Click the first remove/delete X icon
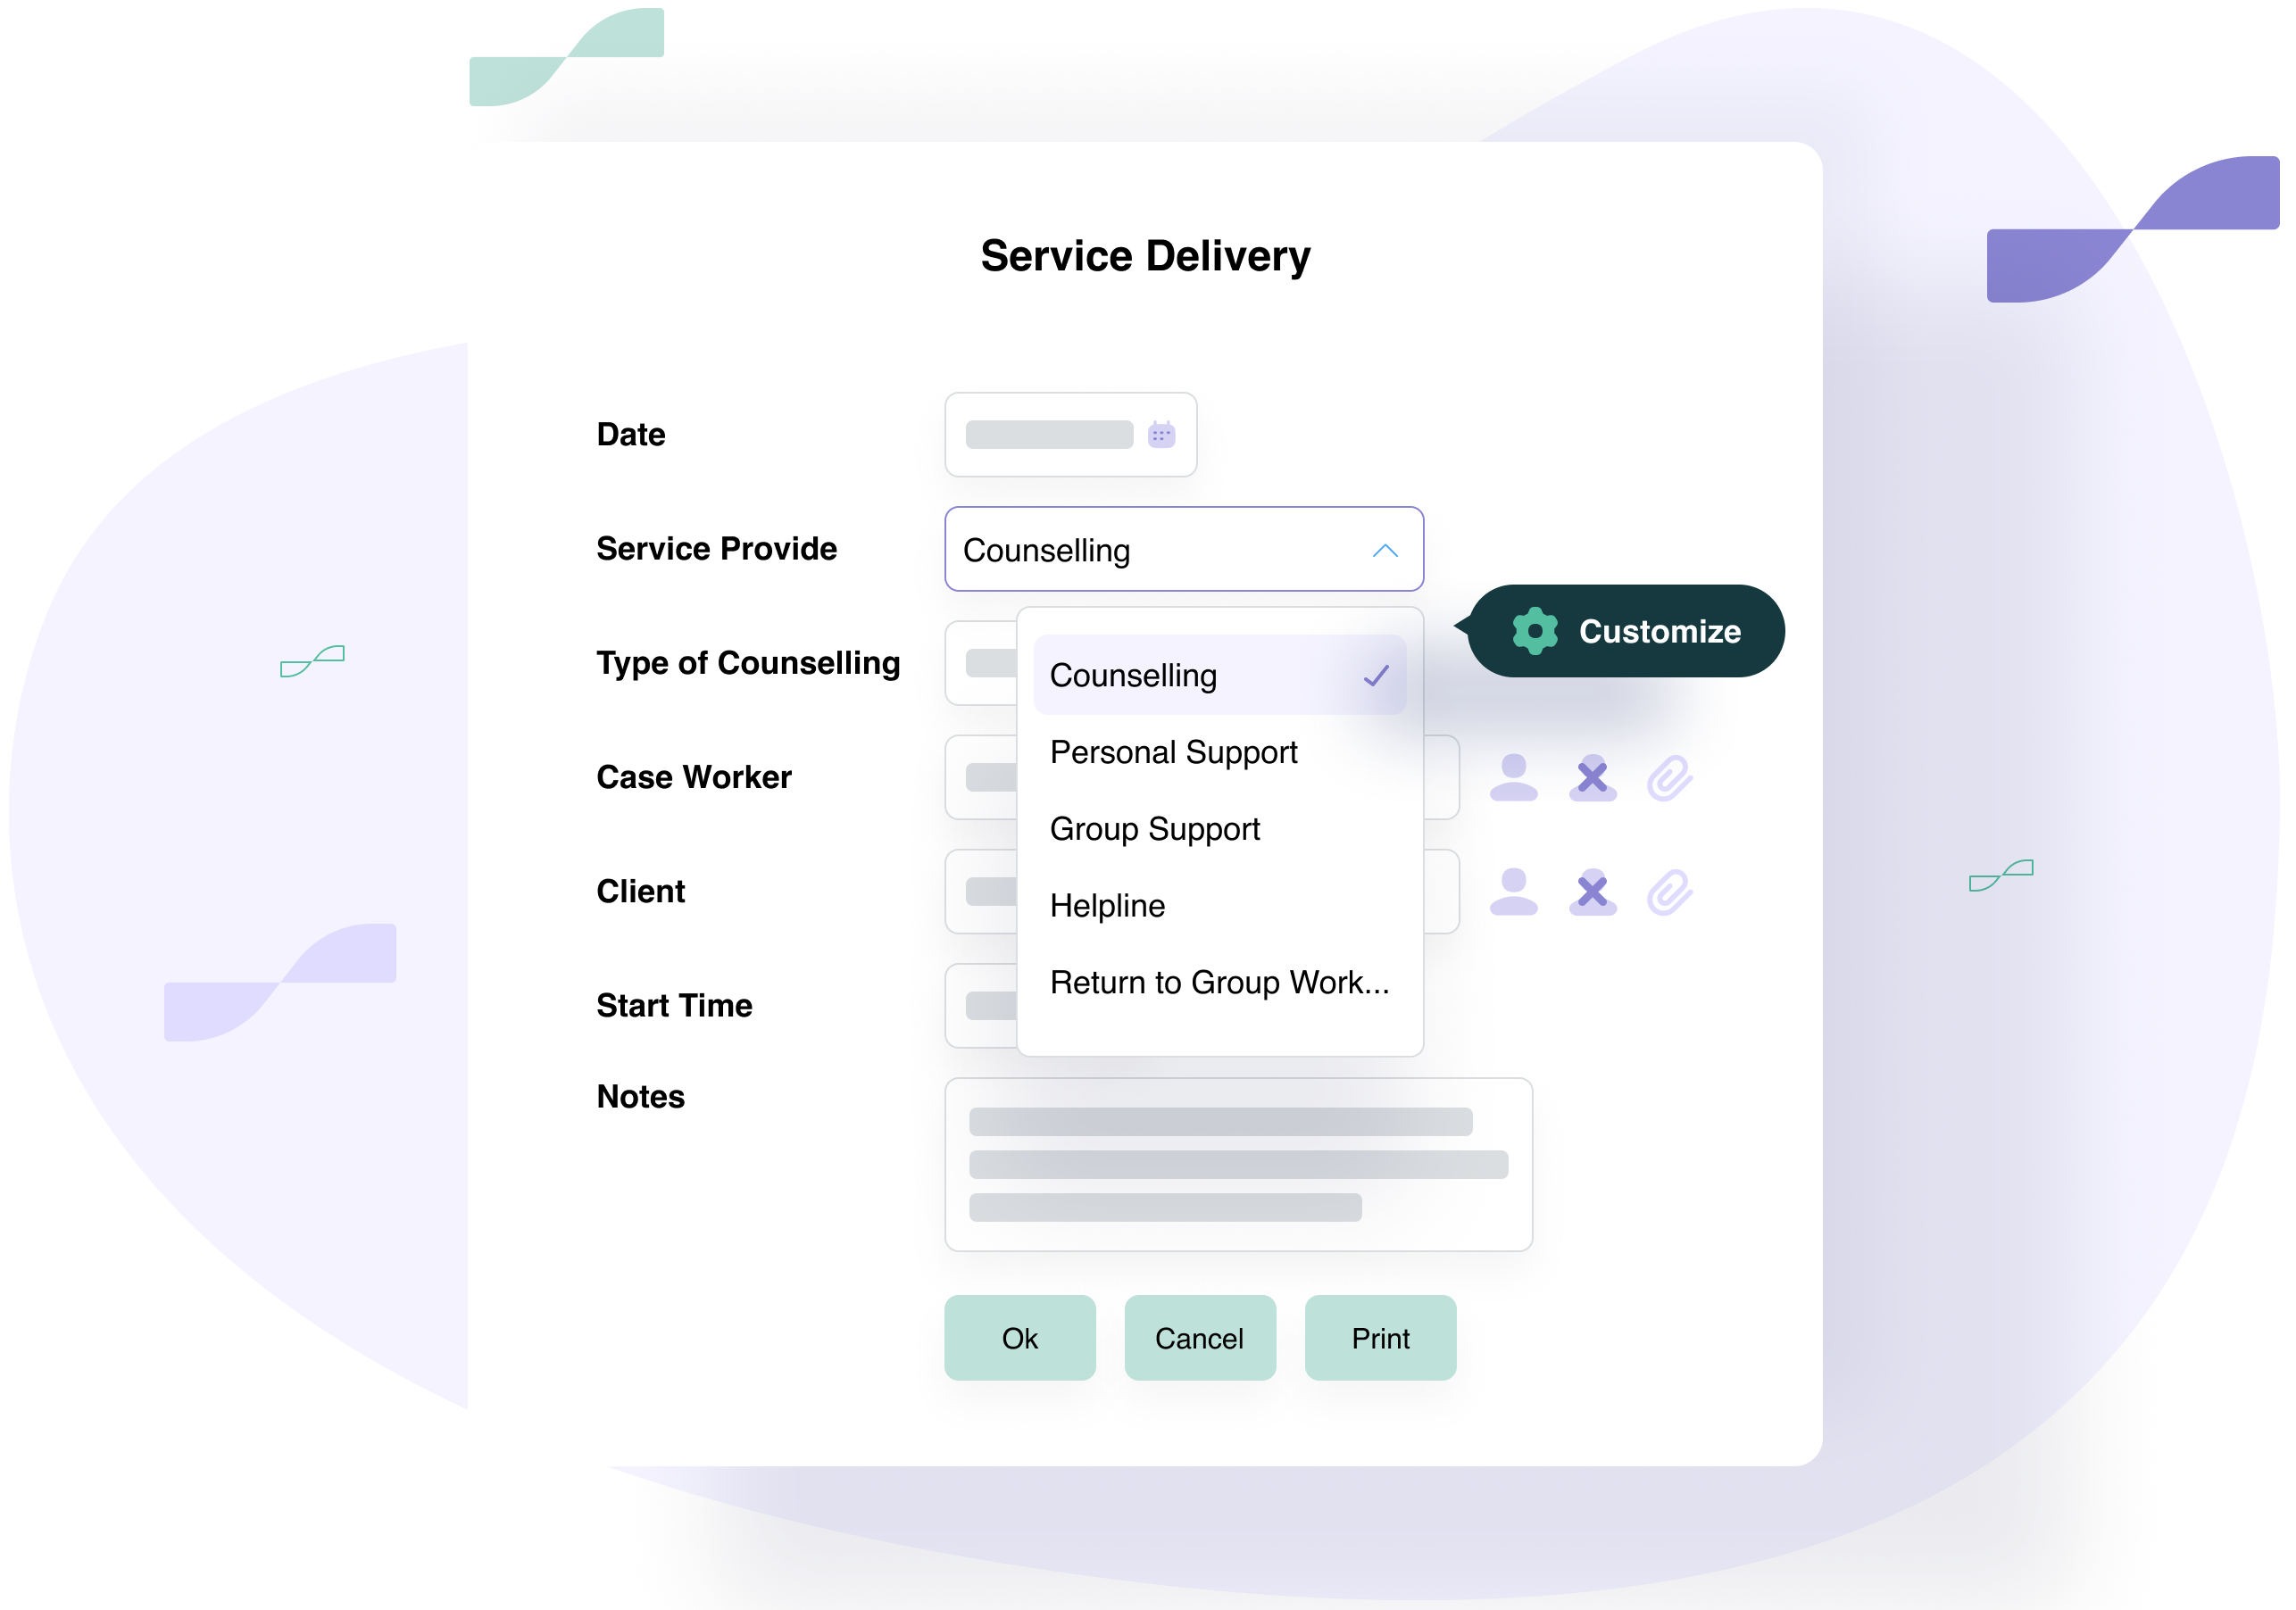The width and height of the screenshot is (2296, 1610). coord(1591,780)
